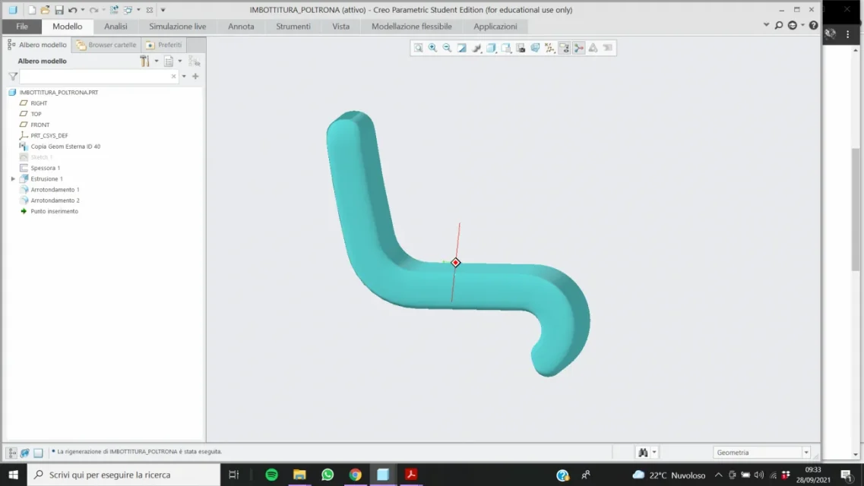This screenshot has width=864, height=486.
Task: Click the Regenerate model icon in quick access
Action: (x=114, y=10)
